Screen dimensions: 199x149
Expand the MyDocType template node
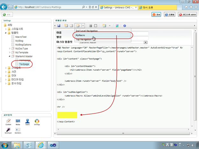10,48
